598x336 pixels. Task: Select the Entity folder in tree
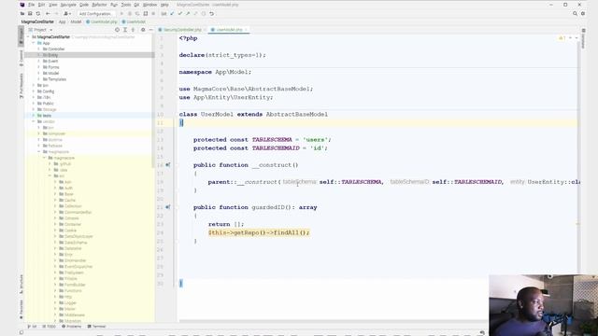click(90, 55)
